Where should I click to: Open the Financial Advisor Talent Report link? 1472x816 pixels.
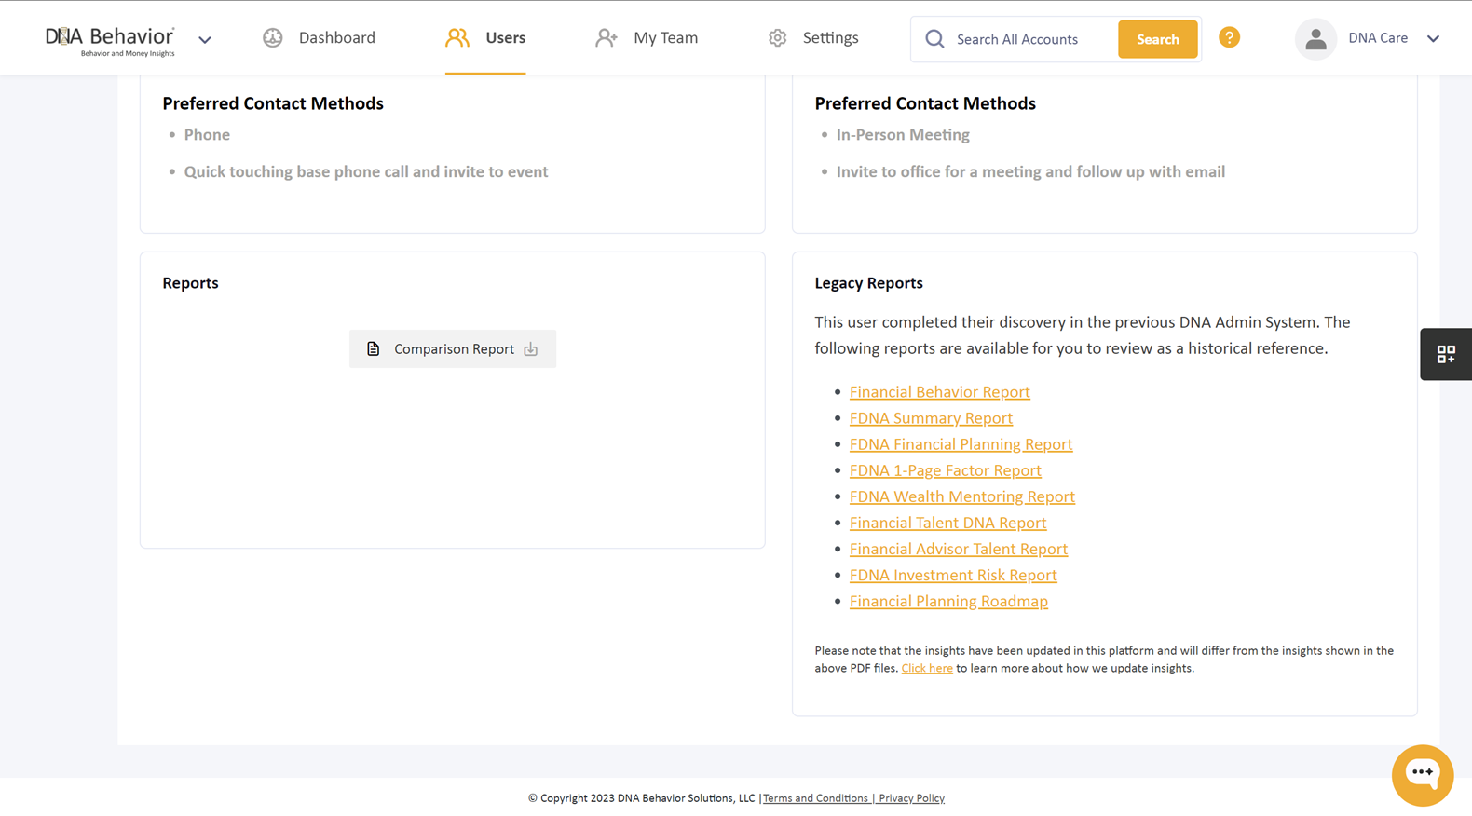click(959, 549)
